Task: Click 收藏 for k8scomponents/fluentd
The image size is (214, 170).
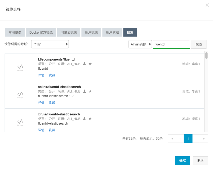Action: pos(52,75)
